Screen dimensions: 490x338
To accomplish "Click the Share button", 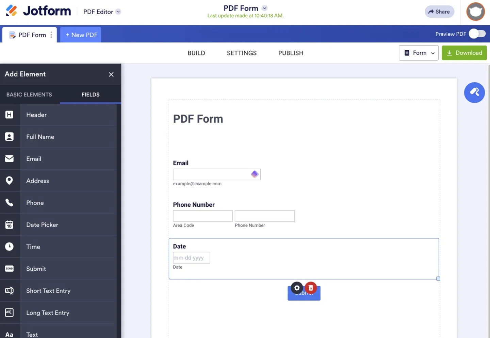I will pos(439,12).
